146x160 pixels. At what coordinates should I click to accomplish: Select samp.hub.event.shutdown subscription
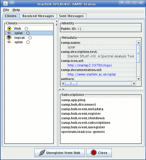[83, 118]
